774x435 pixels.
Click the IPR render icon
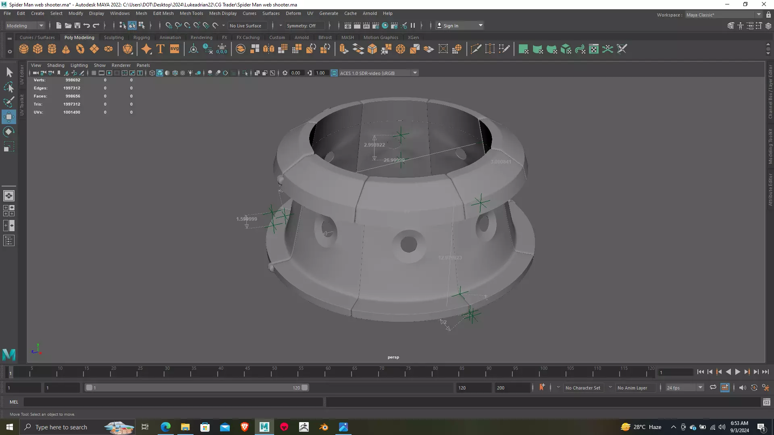366,25
